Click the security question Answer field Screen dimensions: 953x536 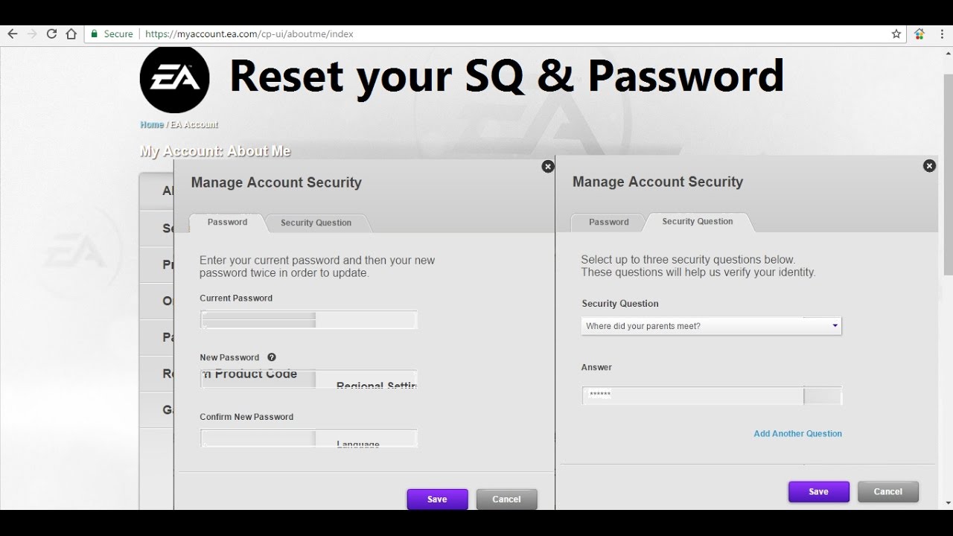tap(692, 395)
